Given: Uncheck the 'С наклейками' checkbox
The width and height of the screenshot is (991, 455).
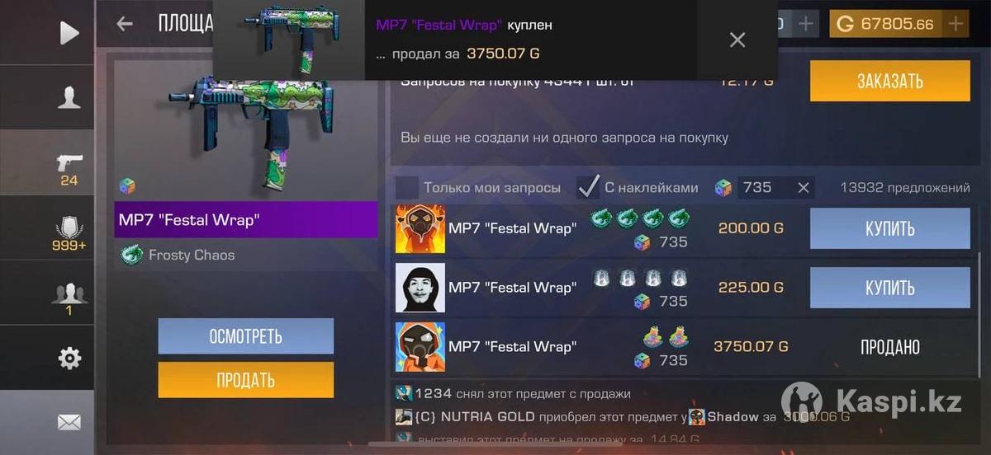Looking at the screenshot, I should tap(587, 187).
